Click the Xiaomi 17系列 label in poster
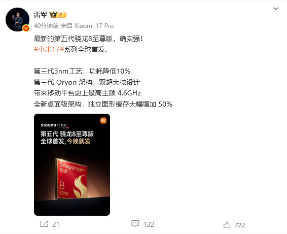 click(x=54, y=125)
